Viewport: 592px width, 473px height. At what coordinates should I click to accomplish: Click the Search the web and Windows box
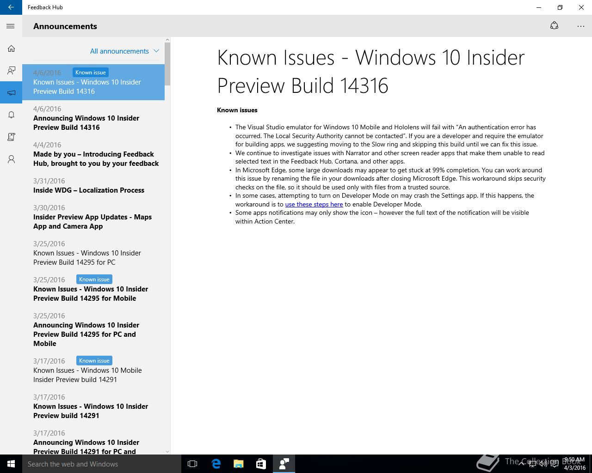pyautogui.click(x=102, y=464)
